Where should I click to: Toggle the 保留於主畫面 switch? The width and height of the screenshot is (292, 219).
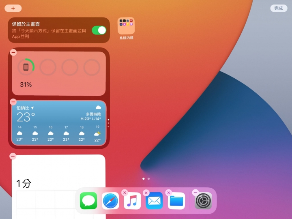[99, 30]
